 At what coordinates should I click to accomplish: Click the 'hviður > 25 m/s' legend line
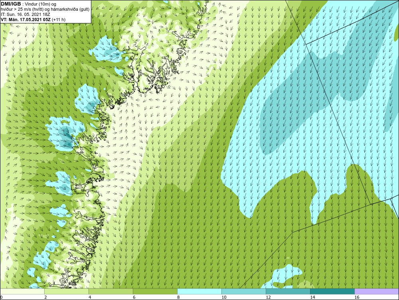45,9
